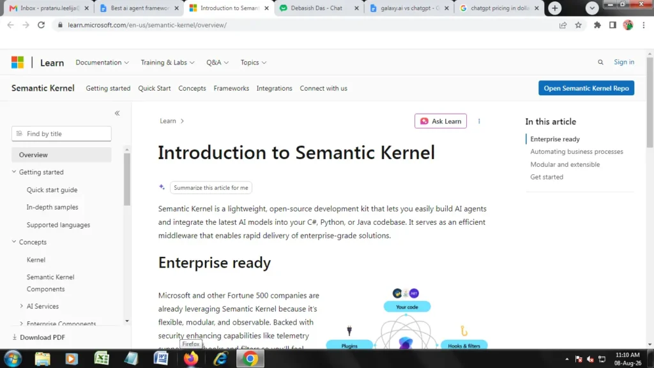Open a new browser tab
The image size is (654, 368).
point(555,8)
